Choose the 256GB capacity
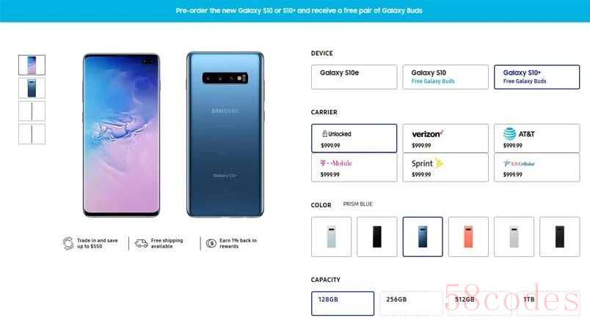 (x=410, y=303)
